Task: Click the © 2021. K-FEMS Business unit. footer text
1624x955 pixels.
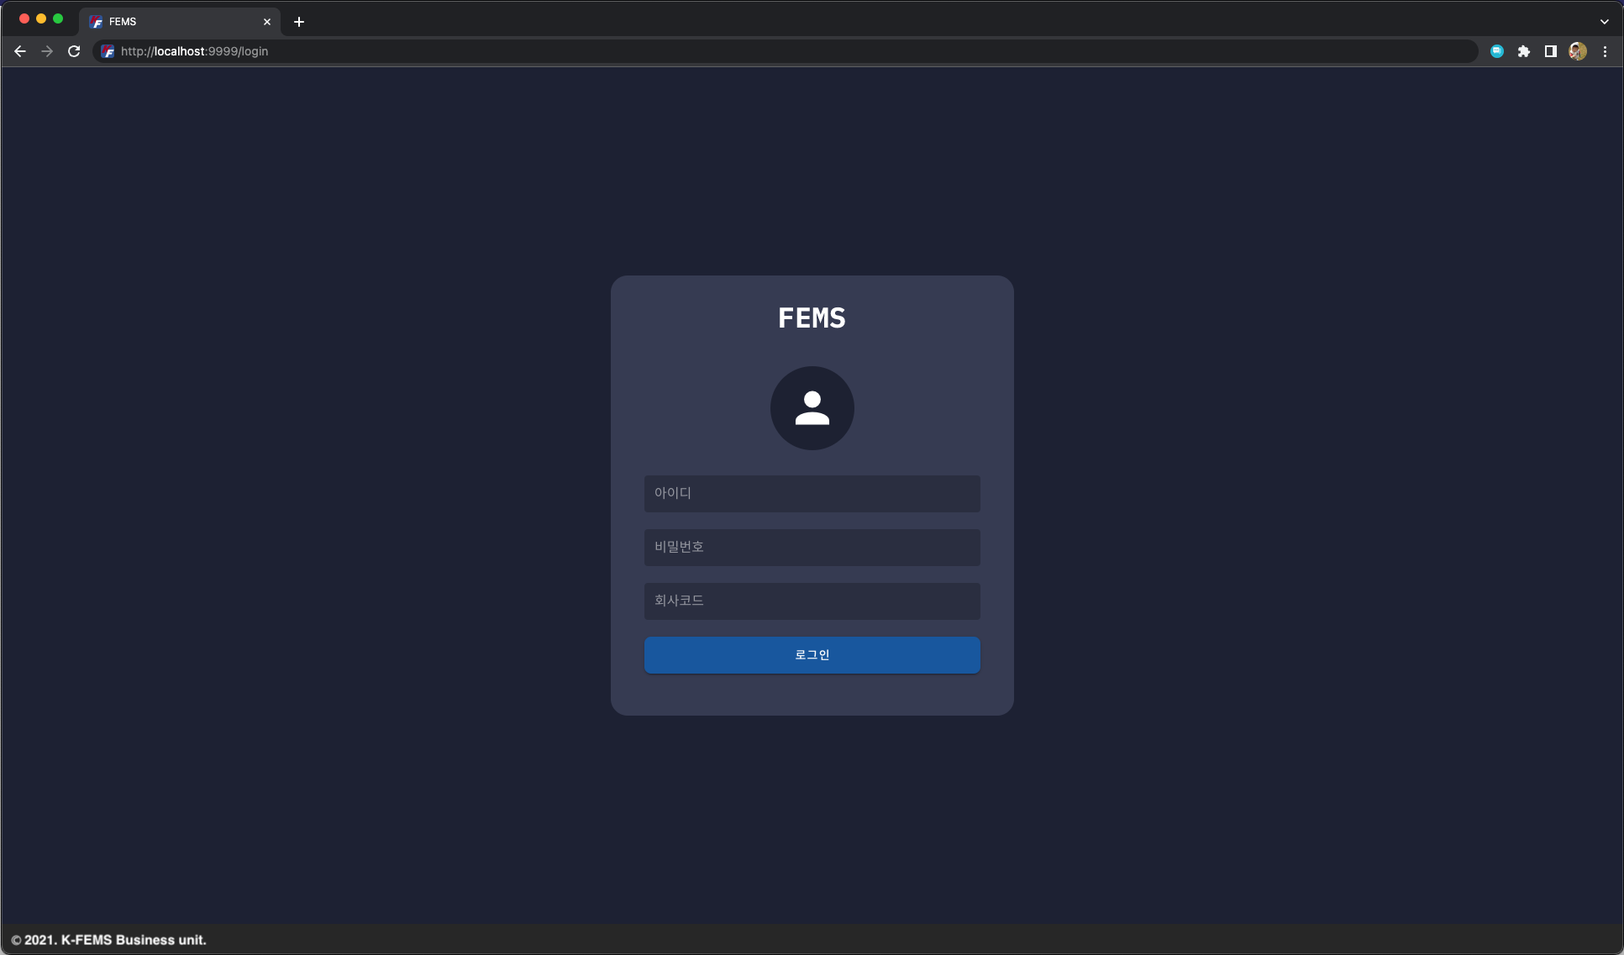Action: click(108, 940)
